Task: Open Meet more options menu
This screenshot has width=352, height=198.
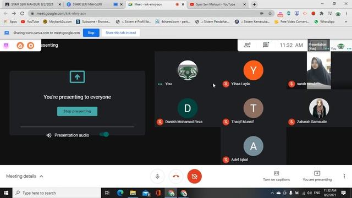Action: [344, 176]
